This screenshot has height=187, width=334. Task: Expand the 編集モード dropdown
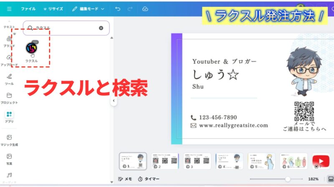click(x=88, y=9)
